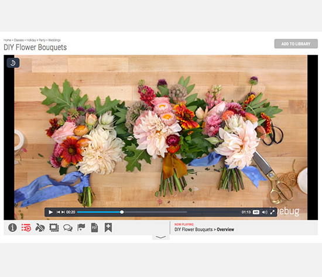322x277 pixels.
Task: Click the 00:20 elapsed time
Action: click(x=70, y=212)
